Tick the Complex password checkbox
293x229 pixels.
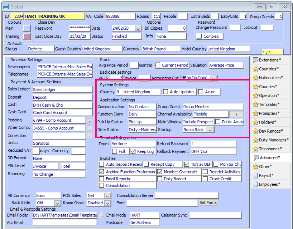click(x=199, y=36)
